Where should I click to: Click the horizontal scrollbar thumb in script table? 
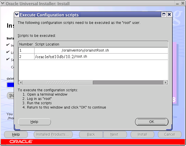[58, 82]
